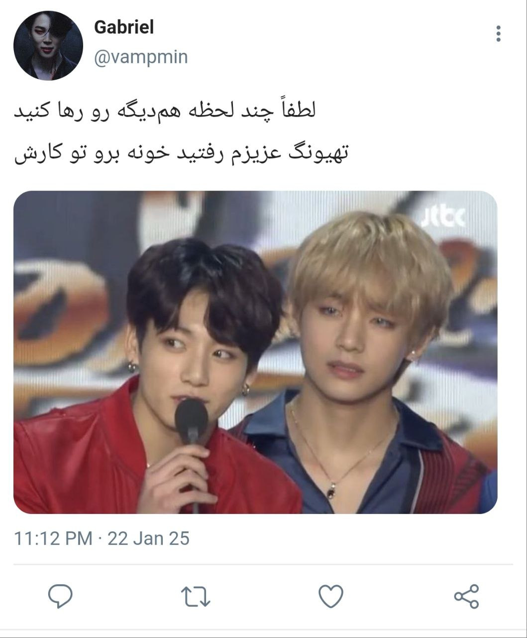Open Gabriel's round profile avatar
Screen dimensions: 527x638
(48, 45)
